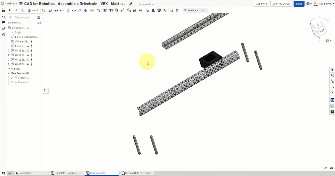This screenshot has height=176, width=335.
Task: Select the Fastened mate tool
Action: coord(50,10)
